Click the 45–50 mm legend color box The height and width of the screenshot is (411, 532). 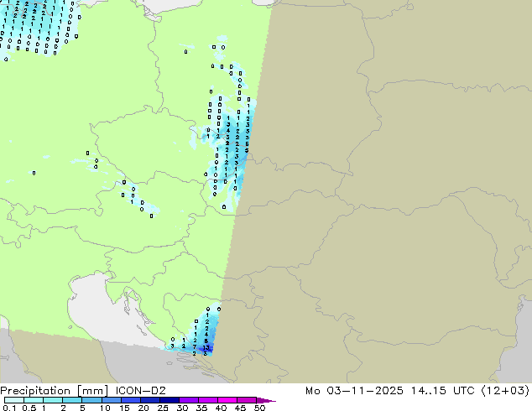point(247,400)
